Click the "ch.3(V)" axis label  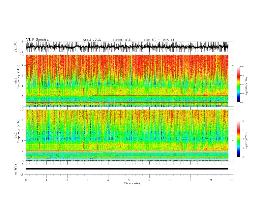pos(16,169)
